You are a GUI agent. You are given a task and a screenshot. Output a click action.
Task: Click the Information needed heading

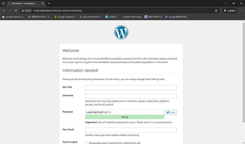80,70
